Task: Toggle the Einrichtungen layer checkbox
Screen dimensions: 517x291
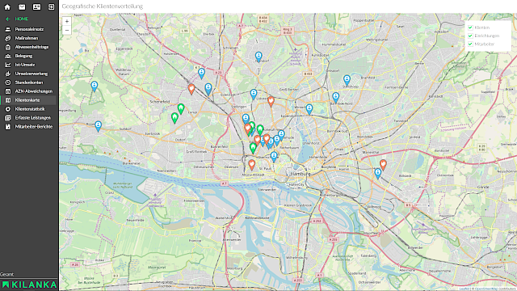Action: (x=470, y=36)
